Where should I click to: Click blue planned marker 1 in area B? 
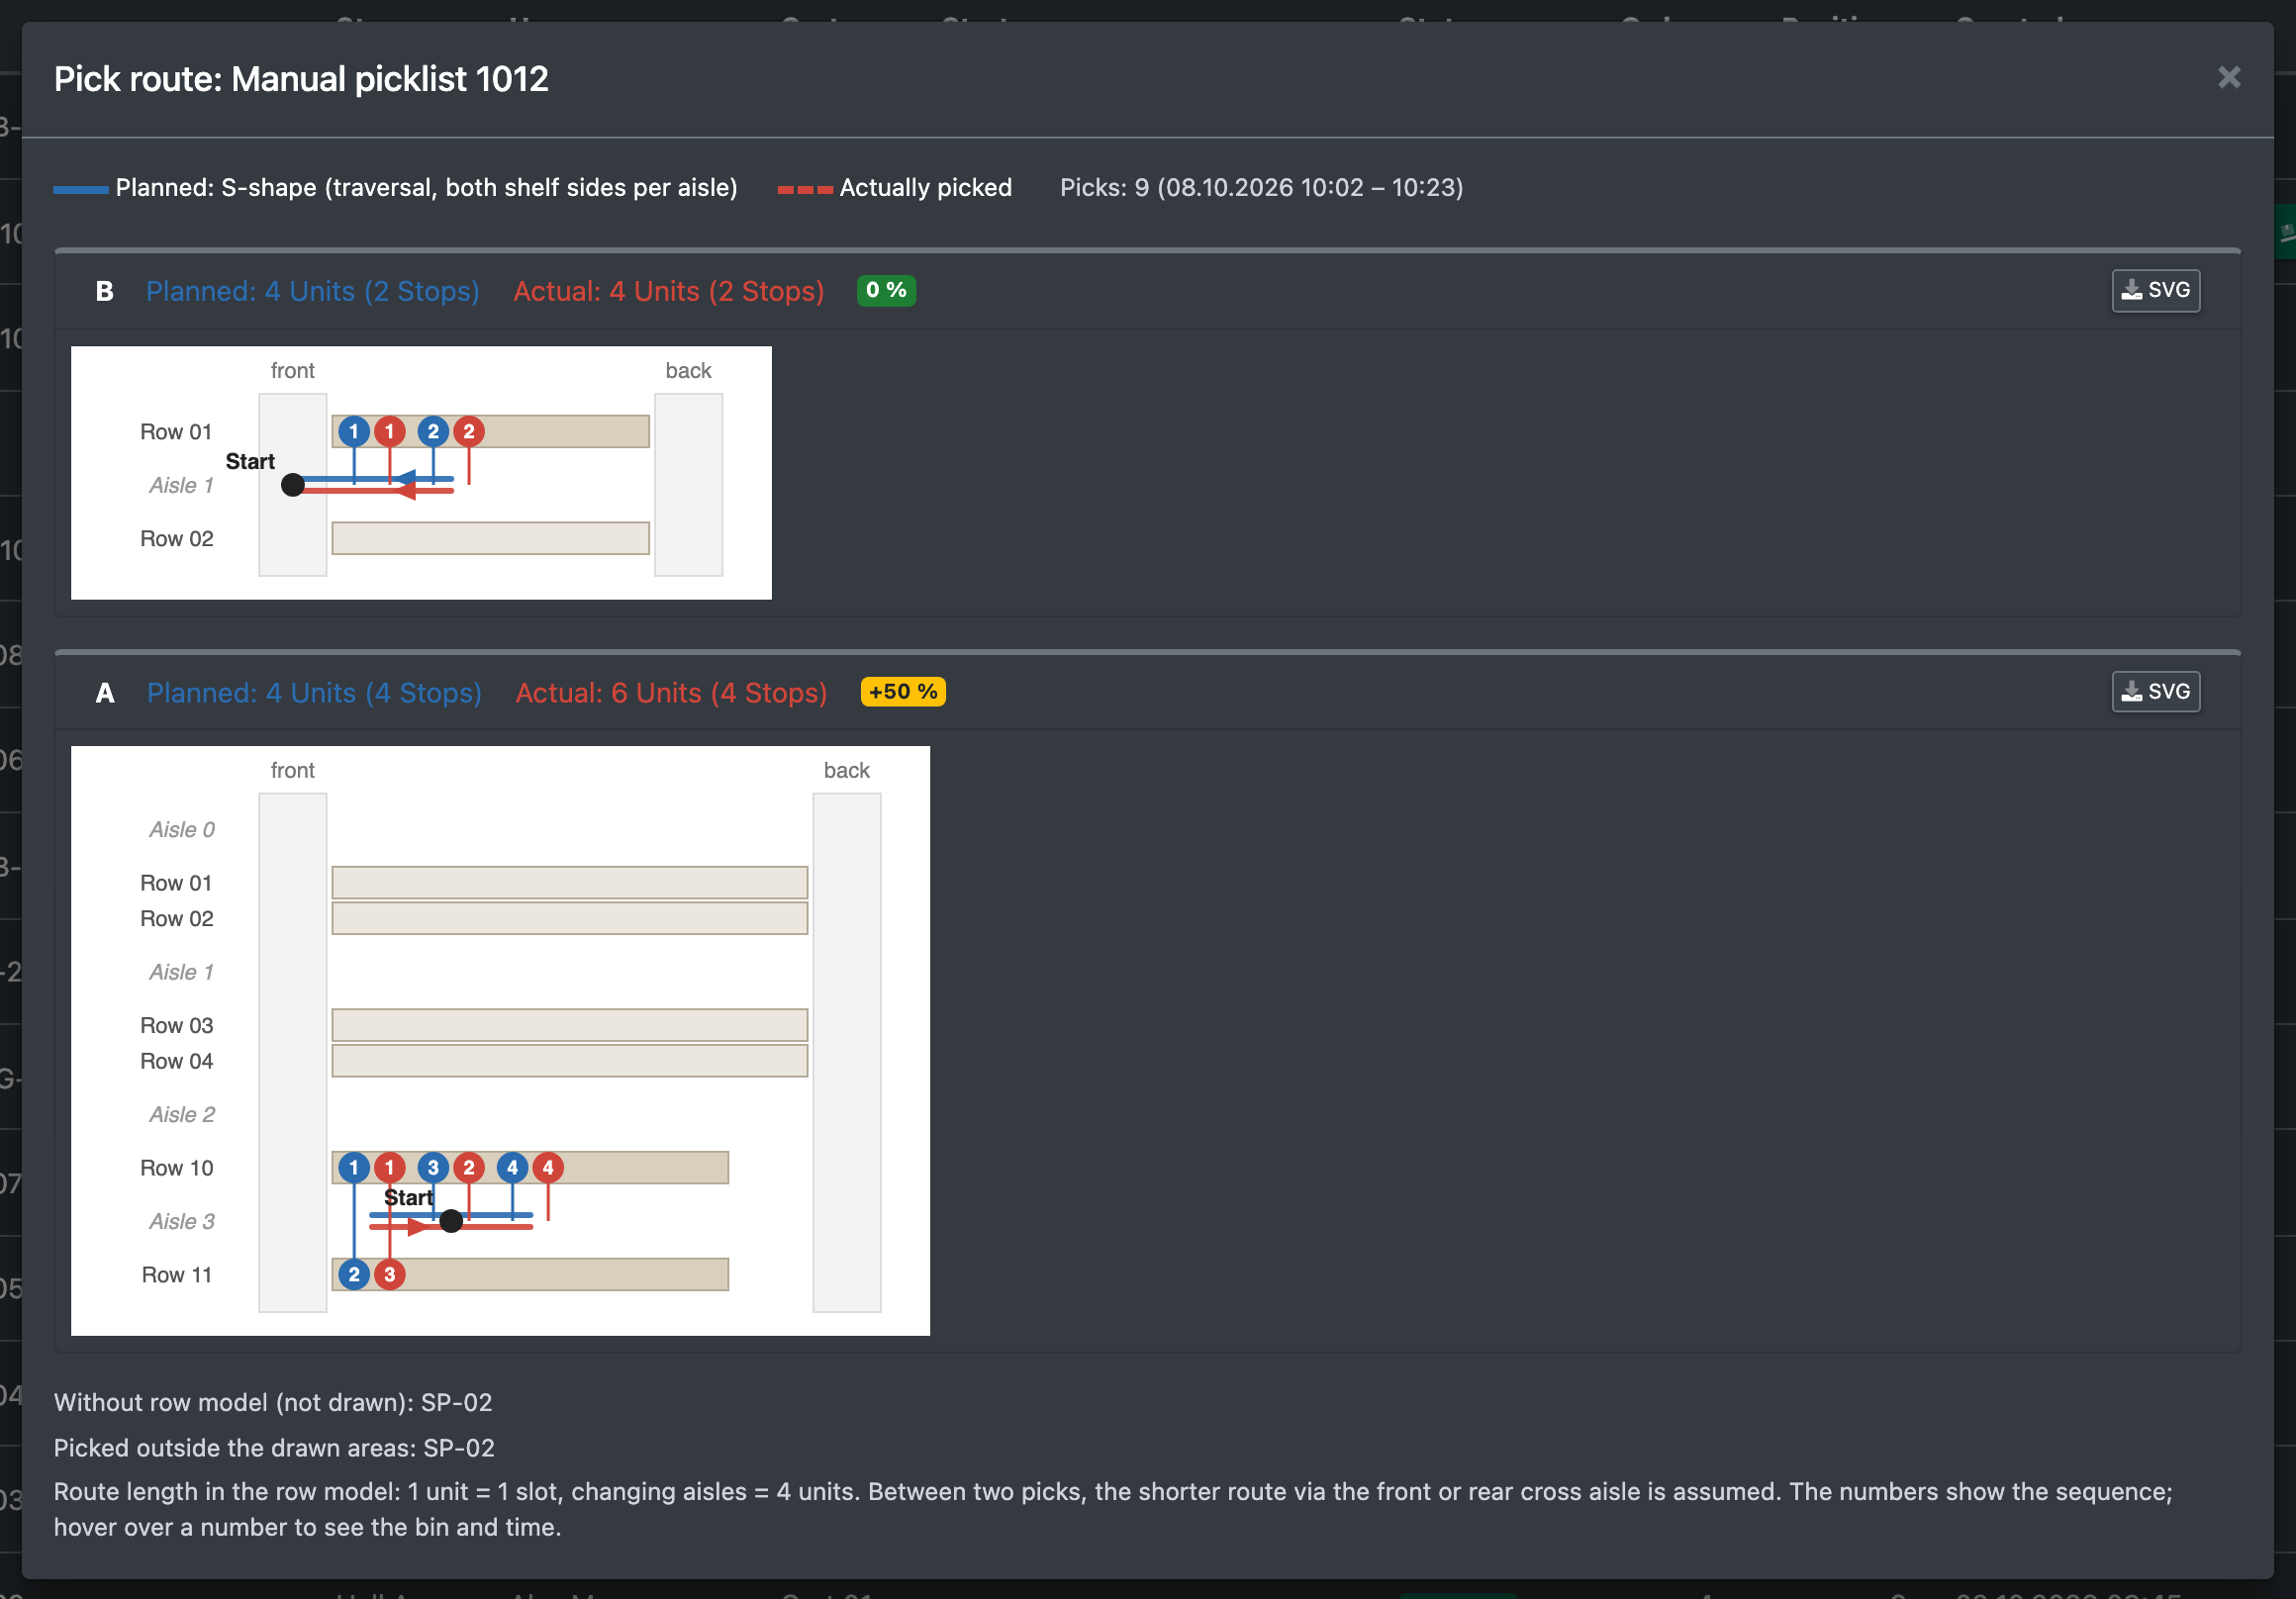point(353,432)
